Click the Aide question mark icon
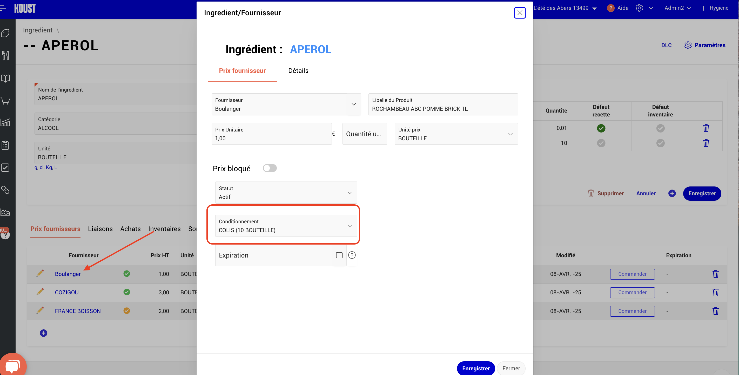The width and height of the screenshot is (739, 375). tap(610, 8)
